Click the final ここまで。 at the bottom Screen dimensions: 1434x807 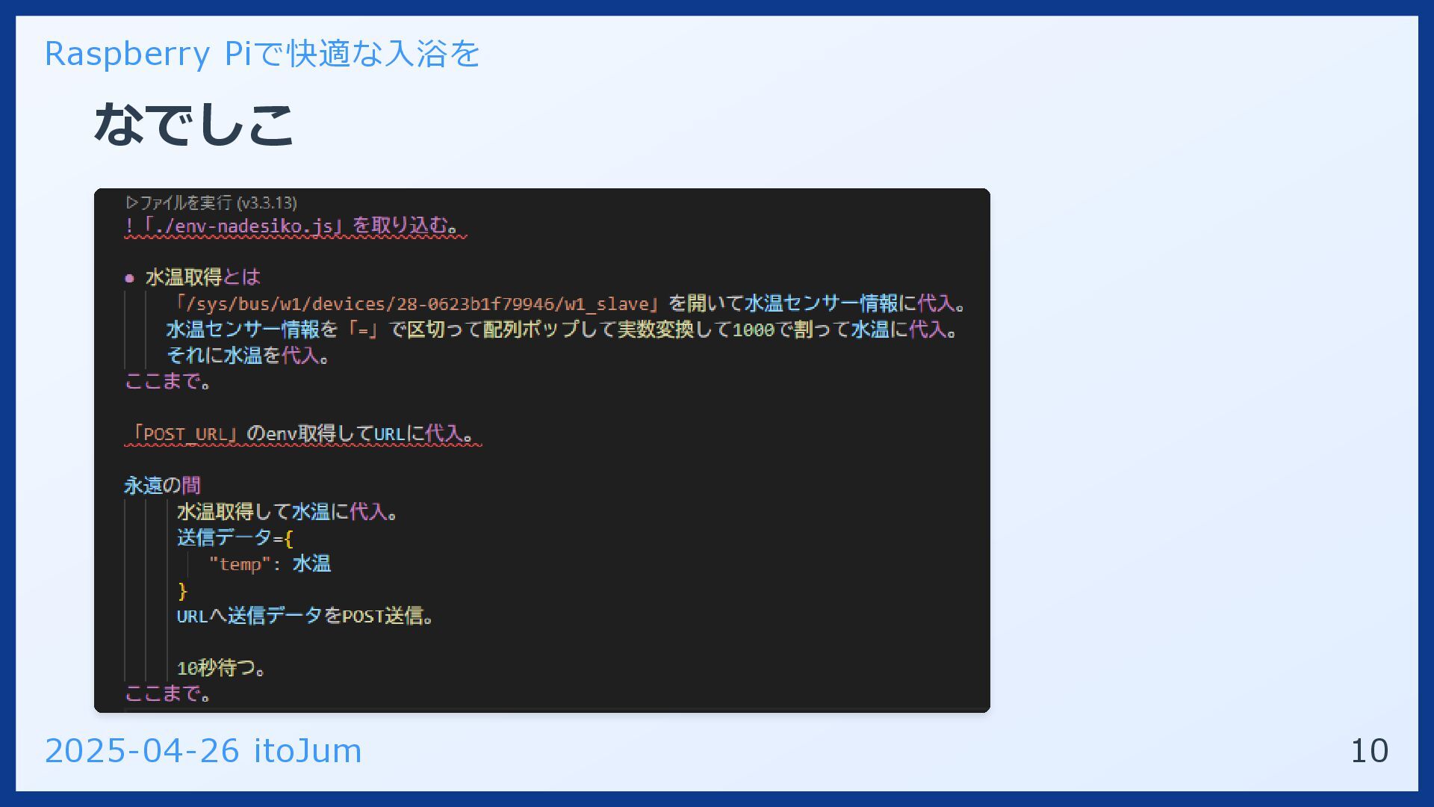click(x=168, y=694)
